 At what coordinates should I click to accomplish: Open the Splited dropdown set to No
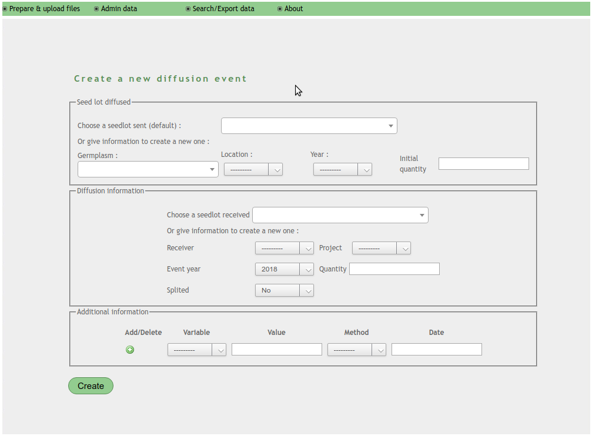pyautogui.click(x=285, y=290)
